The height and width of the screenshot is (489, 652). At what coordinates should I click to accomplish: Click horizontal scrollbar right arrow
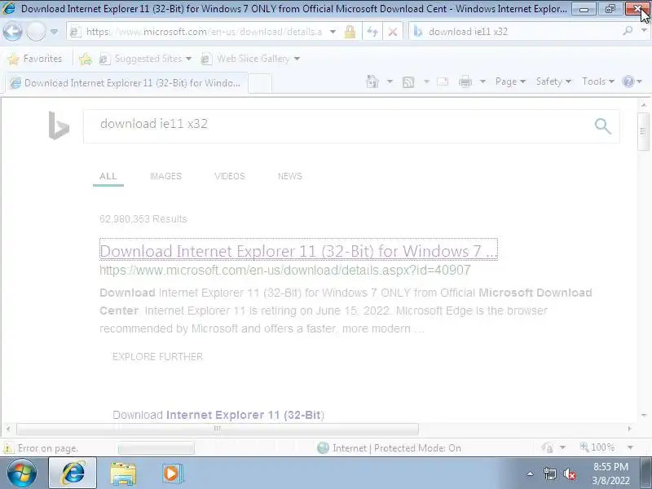pos(629,429)
